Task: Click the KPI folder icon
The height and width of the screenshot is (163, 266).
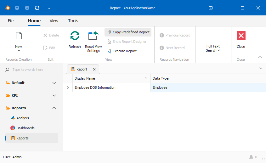Action: tap(8, 95)
